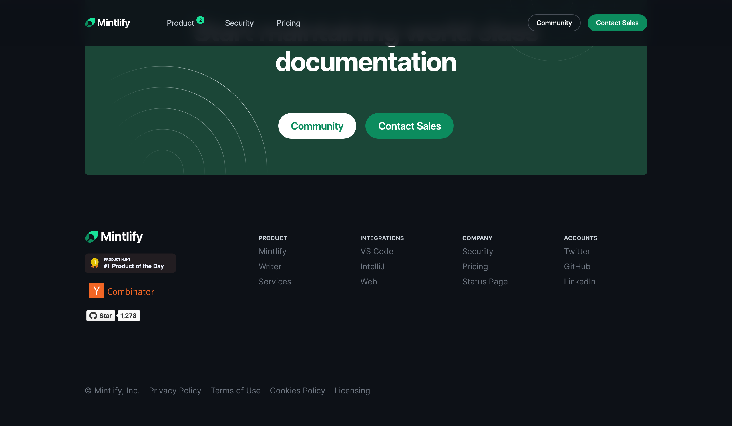Open the Cookies Policy link
This screenshot has height=426, width=732.
(297, 391)
